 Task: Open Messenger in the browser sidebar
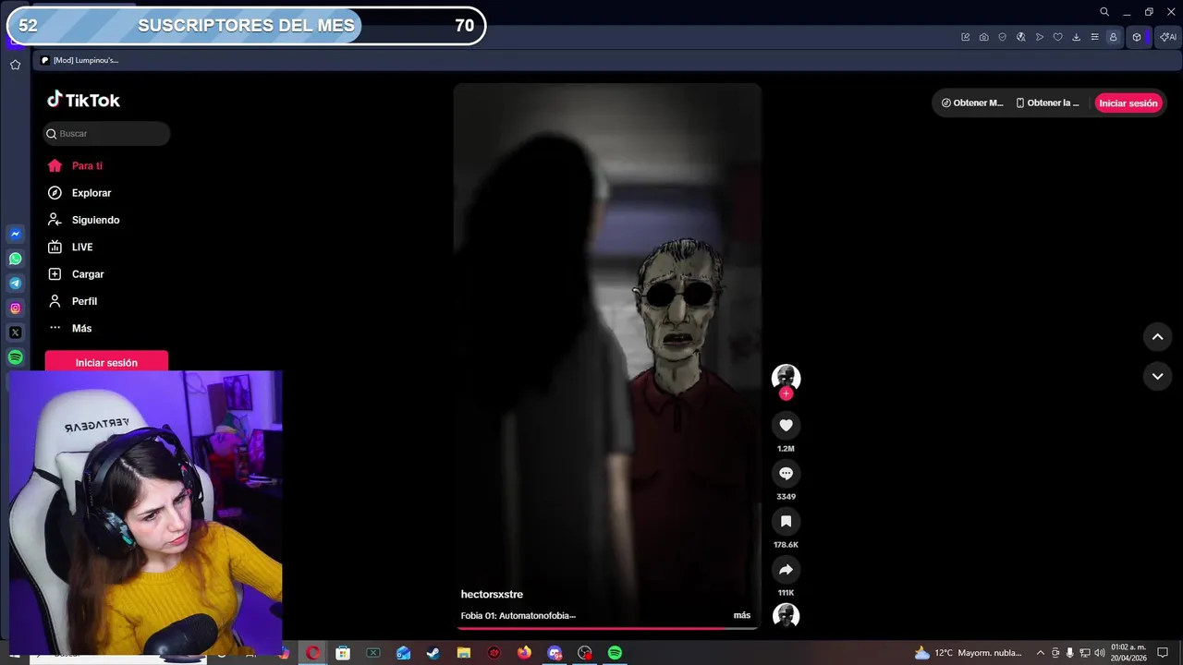[15, 235]
